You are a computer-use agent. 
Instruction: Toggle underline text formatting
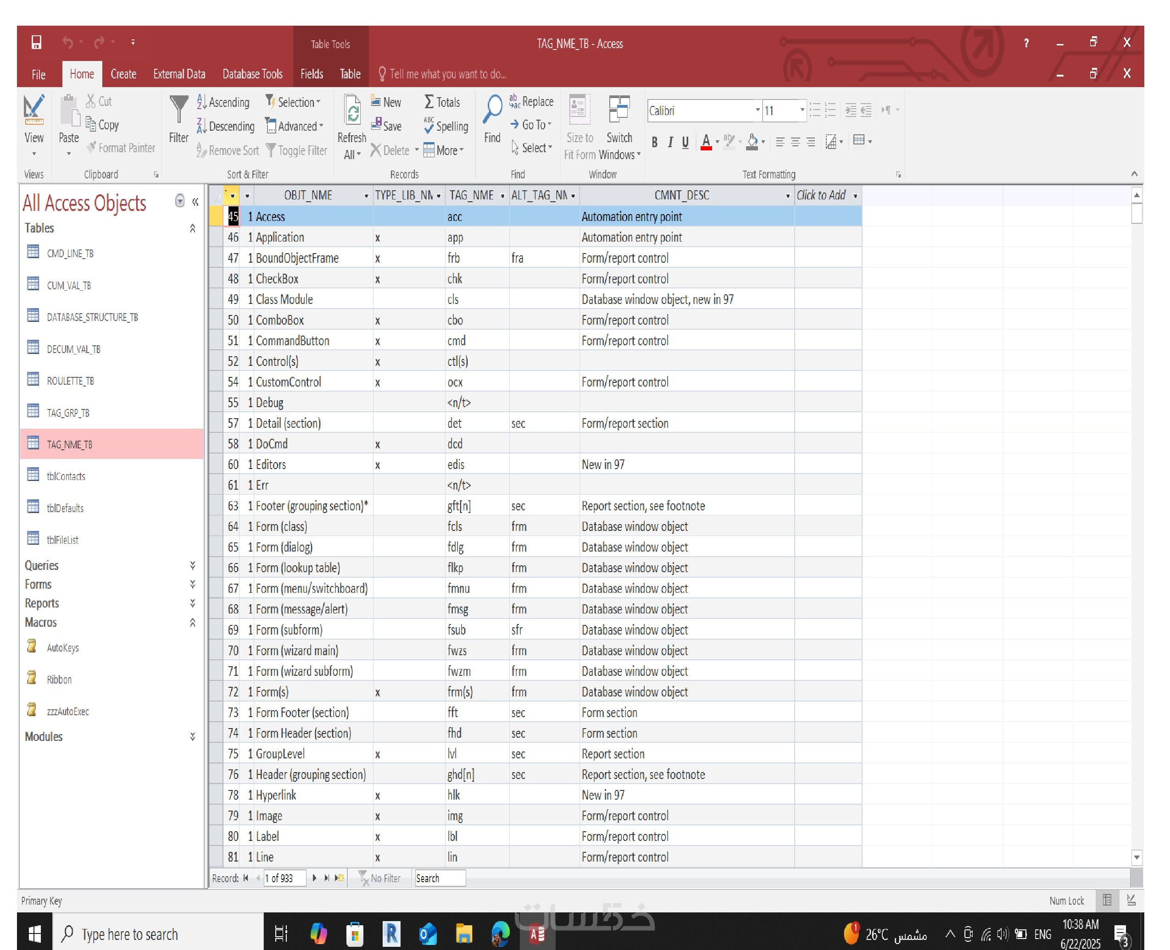click(x=685, y=142)
